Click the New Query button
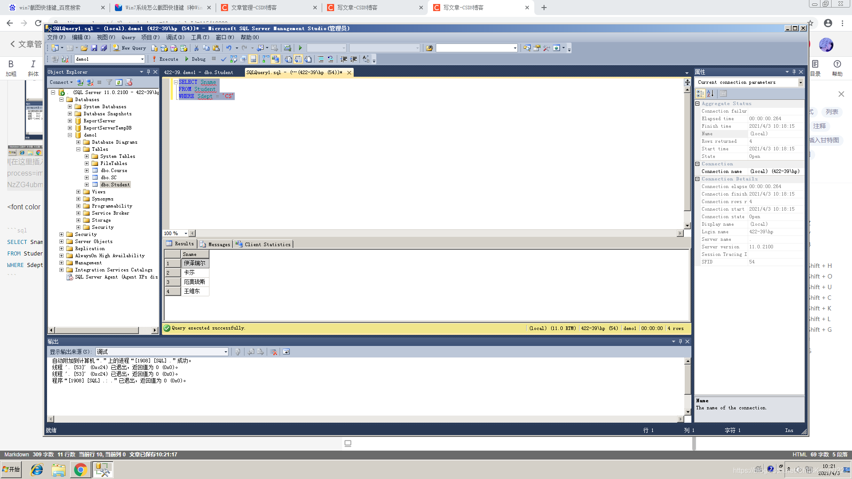Screen dimensions: 852x479 point(130,48)
